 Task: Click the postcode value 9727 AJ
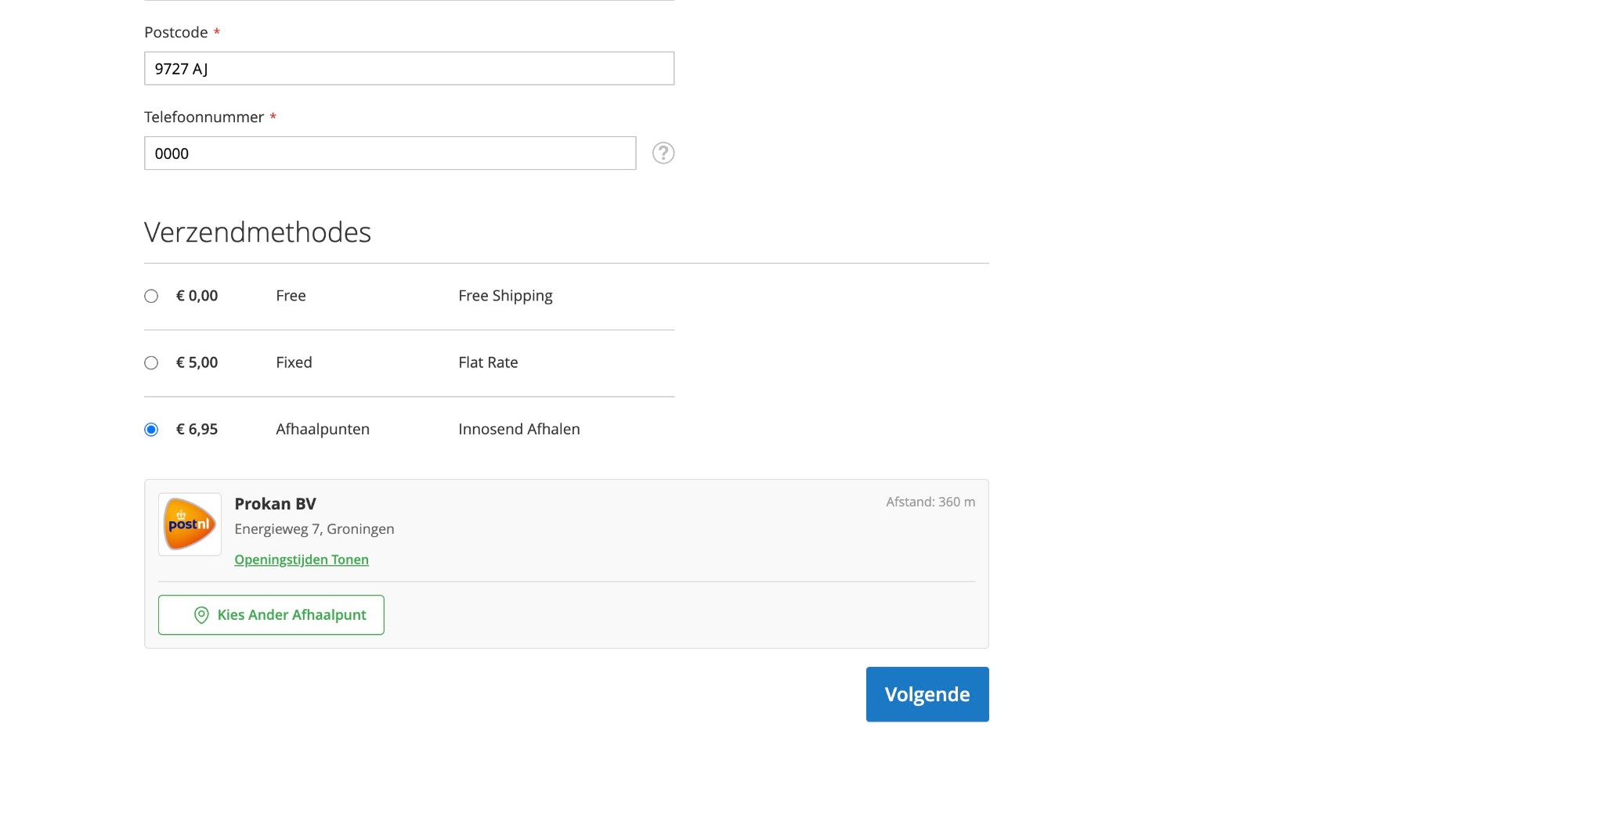point(180,68)
